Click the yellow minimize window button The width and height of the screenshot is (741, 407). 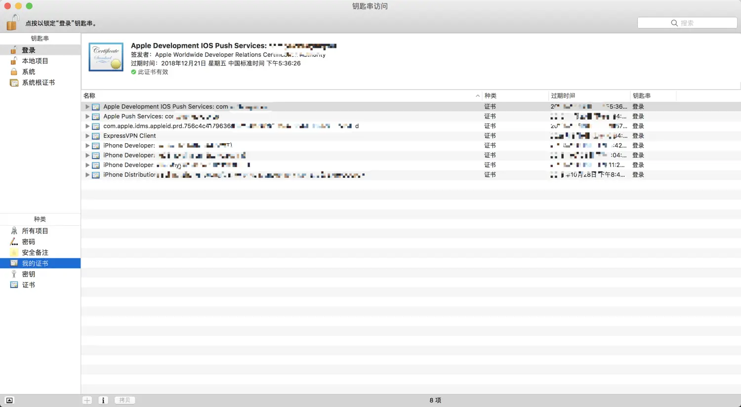click(18, 6)
